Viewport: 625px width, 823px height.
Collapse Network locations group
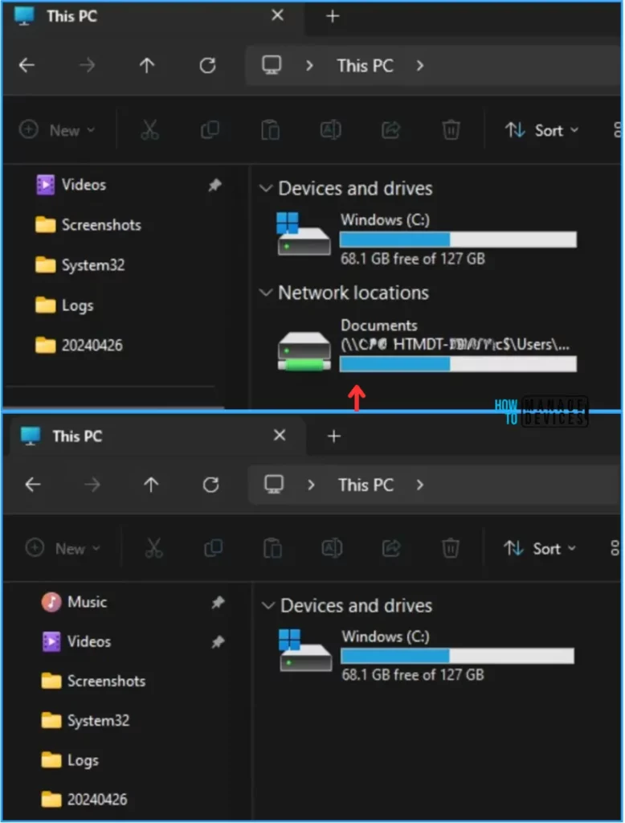266,293
